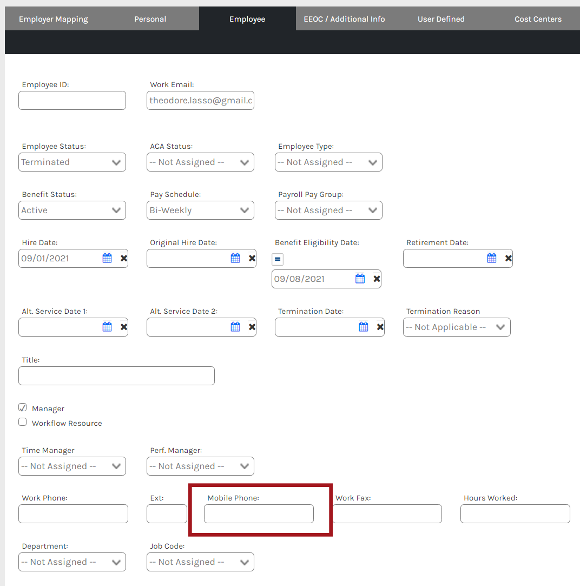Open the Termination Reason dropdown
The image size is (580, 586).
tap(457, 327)
